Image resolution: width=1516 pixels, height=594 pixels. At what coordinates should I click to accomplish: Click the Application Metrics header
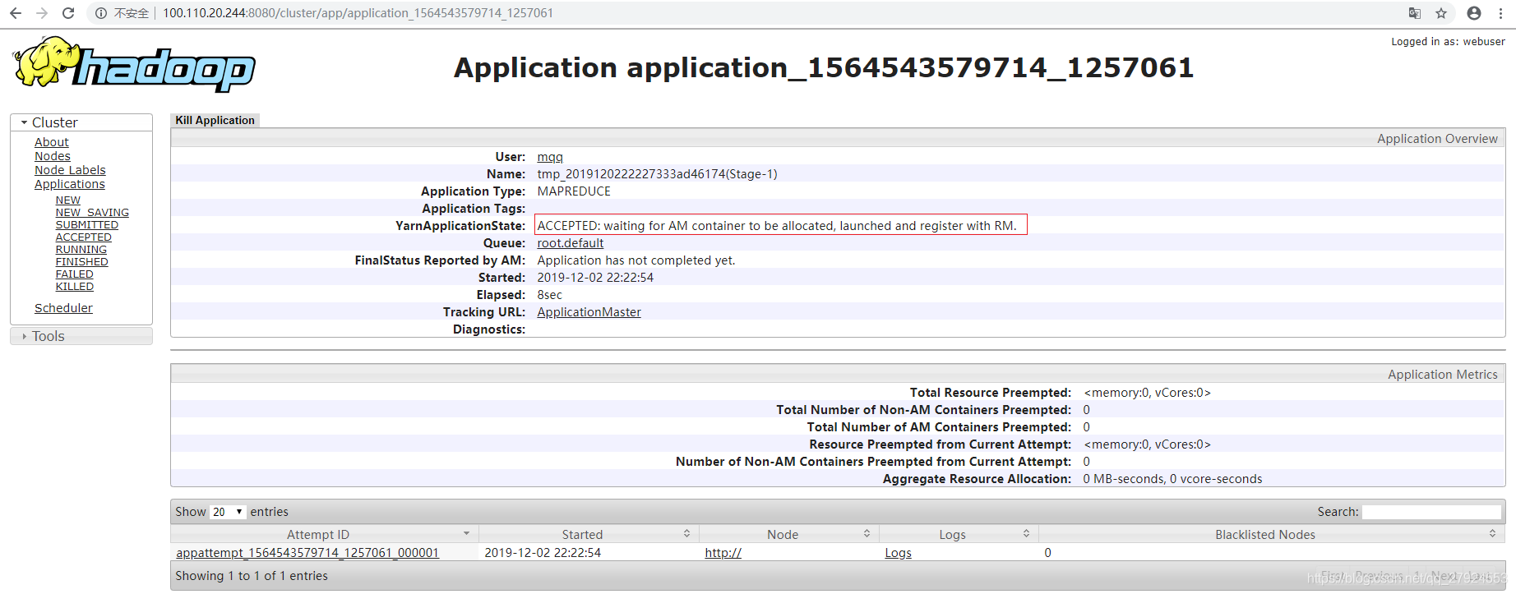1442,375
